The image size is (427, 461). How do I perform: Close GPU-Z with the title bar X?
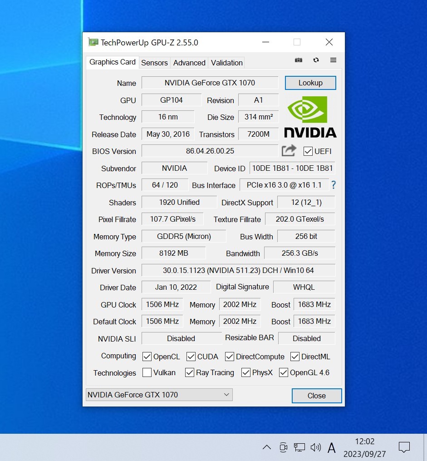click(x=329, y=42)
